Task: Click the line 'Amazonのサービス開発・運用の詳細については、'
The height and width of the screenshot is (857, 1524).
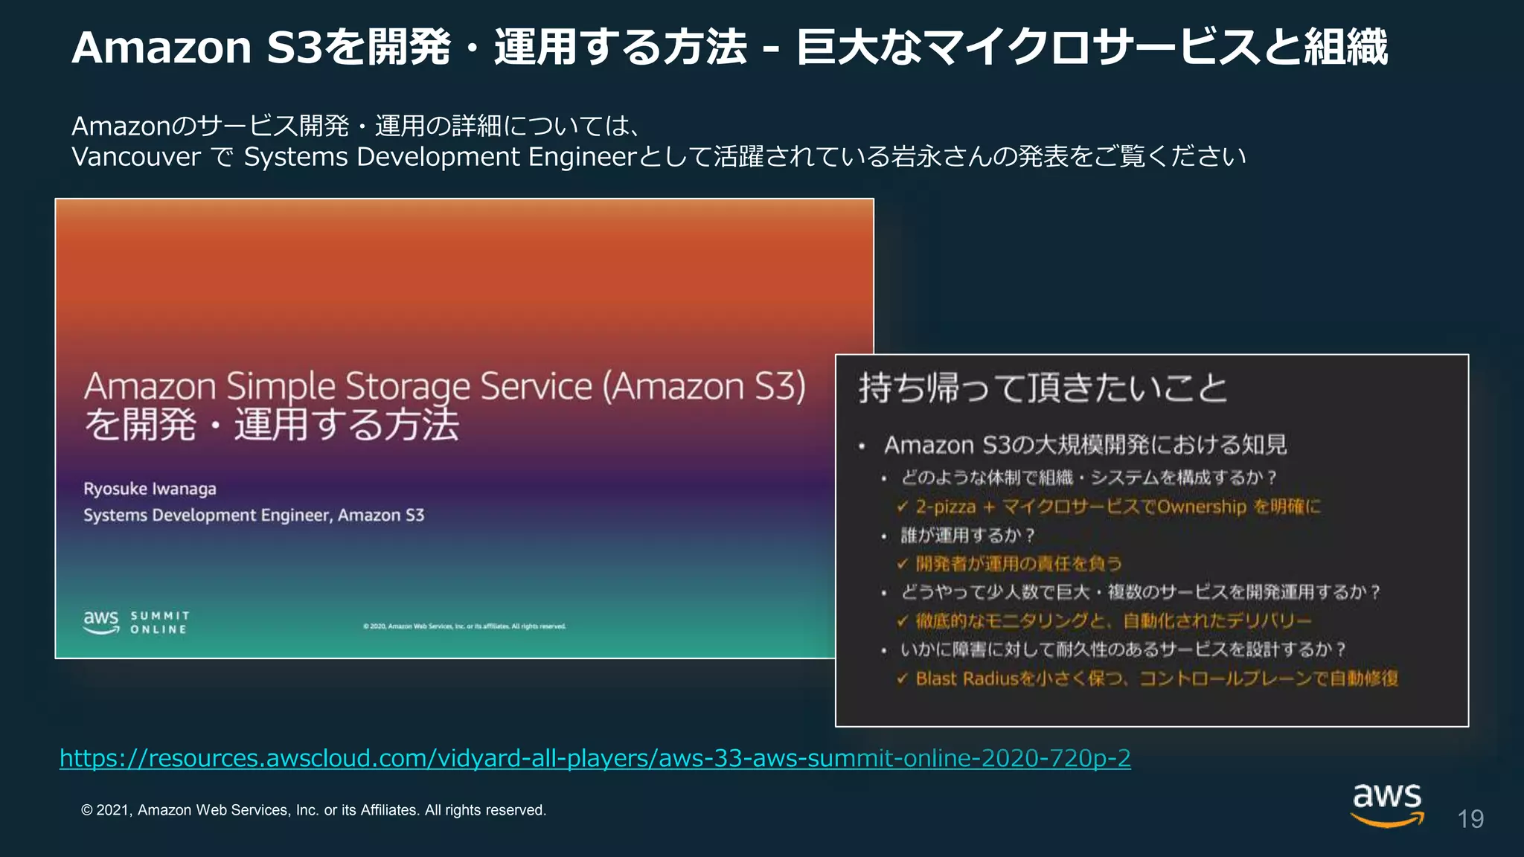Action: tap(356, 126)
